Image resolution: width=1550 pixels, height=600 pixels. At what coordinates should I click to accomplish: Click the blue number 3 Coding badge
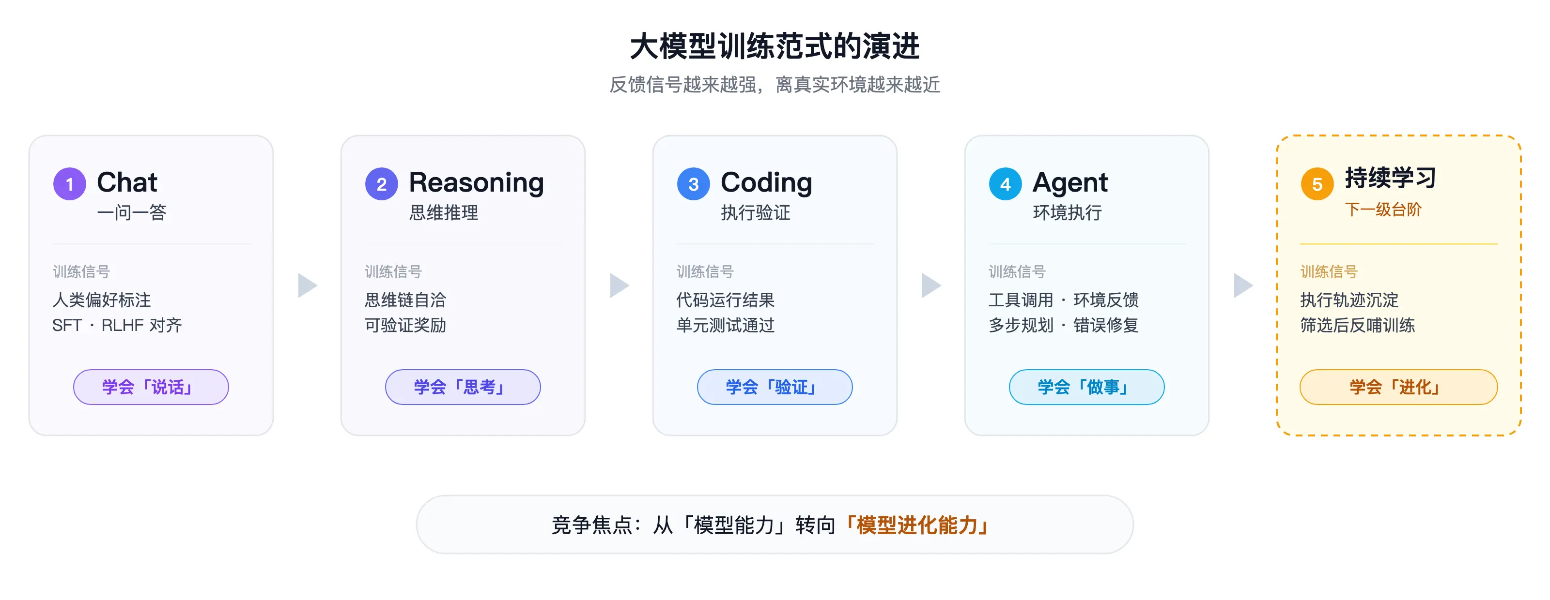coord(693,184)
